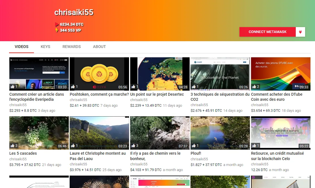This screenshot has height=188, width=315.
Task: Click thumbs-up icon on DTube Coin euro thumbnail
Action: (254, 87)
